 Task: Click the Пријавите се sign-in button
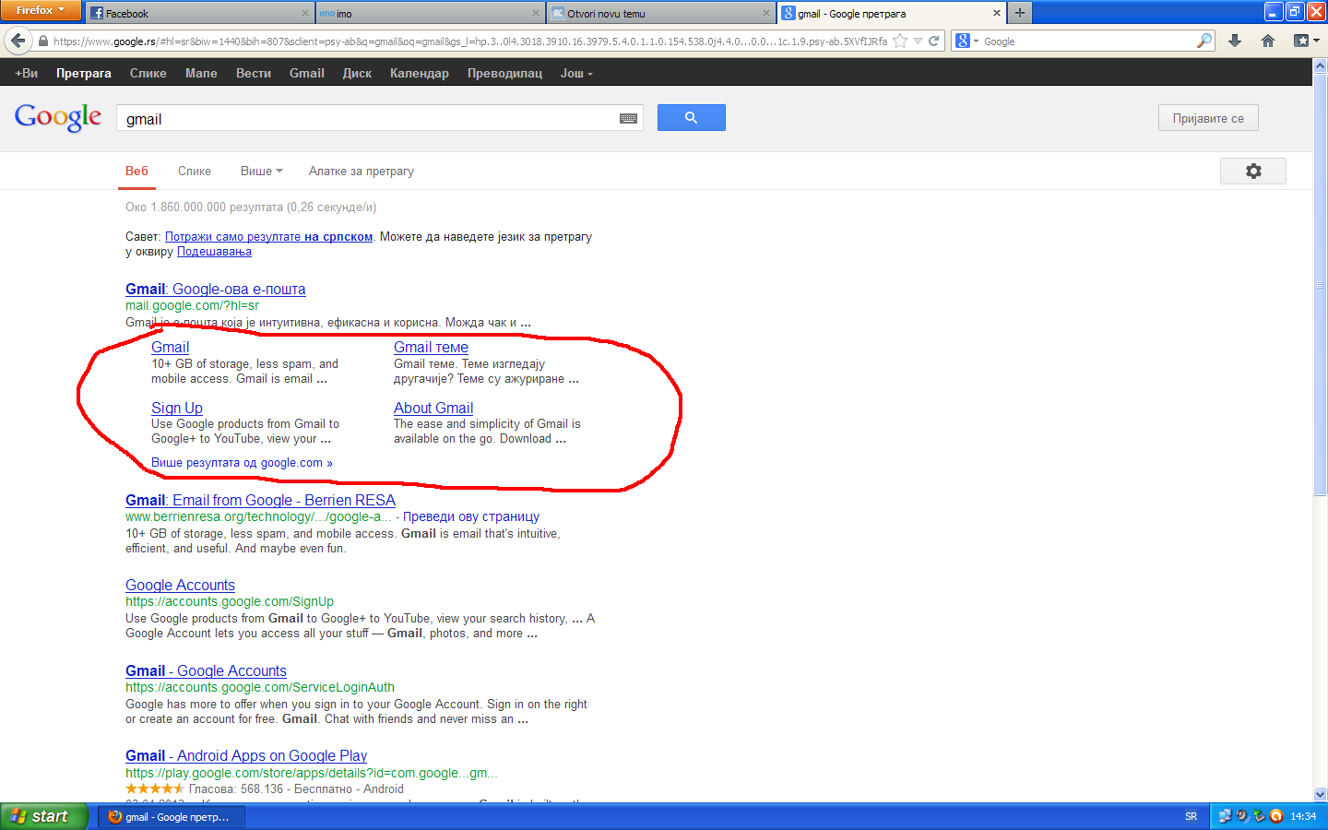(1208, 118)
